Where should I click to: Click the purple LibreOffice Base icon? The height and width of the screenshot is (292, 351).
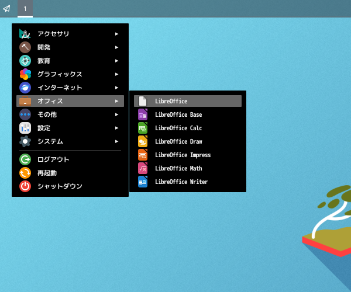pyautogui.click(x=143, y=114)
